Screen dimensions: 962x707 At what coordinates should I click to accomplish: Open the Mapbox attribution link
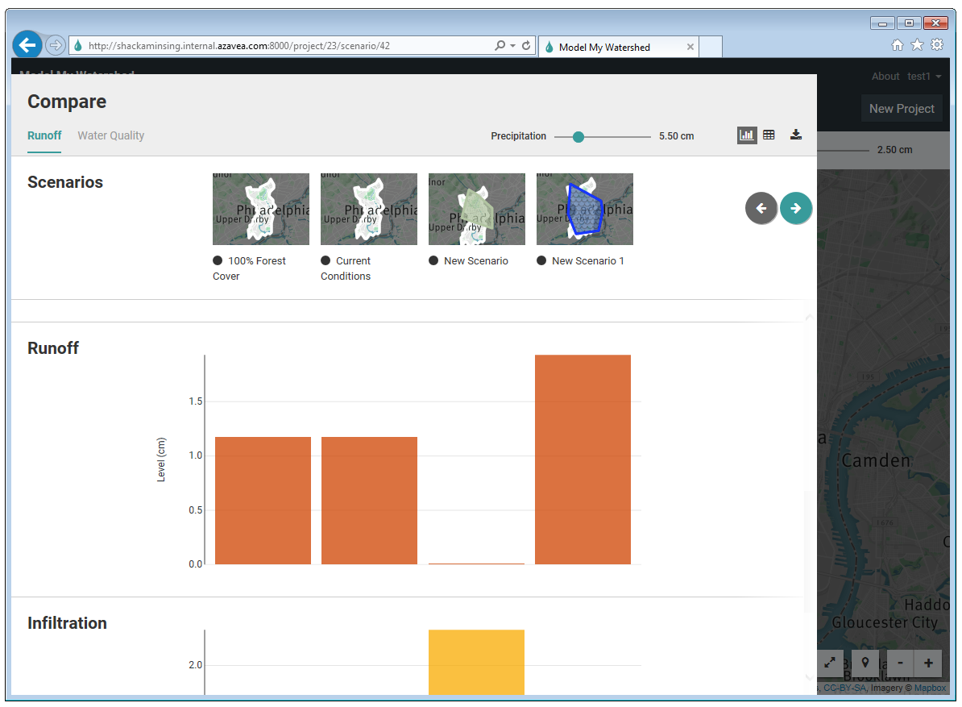click(930, 688)
